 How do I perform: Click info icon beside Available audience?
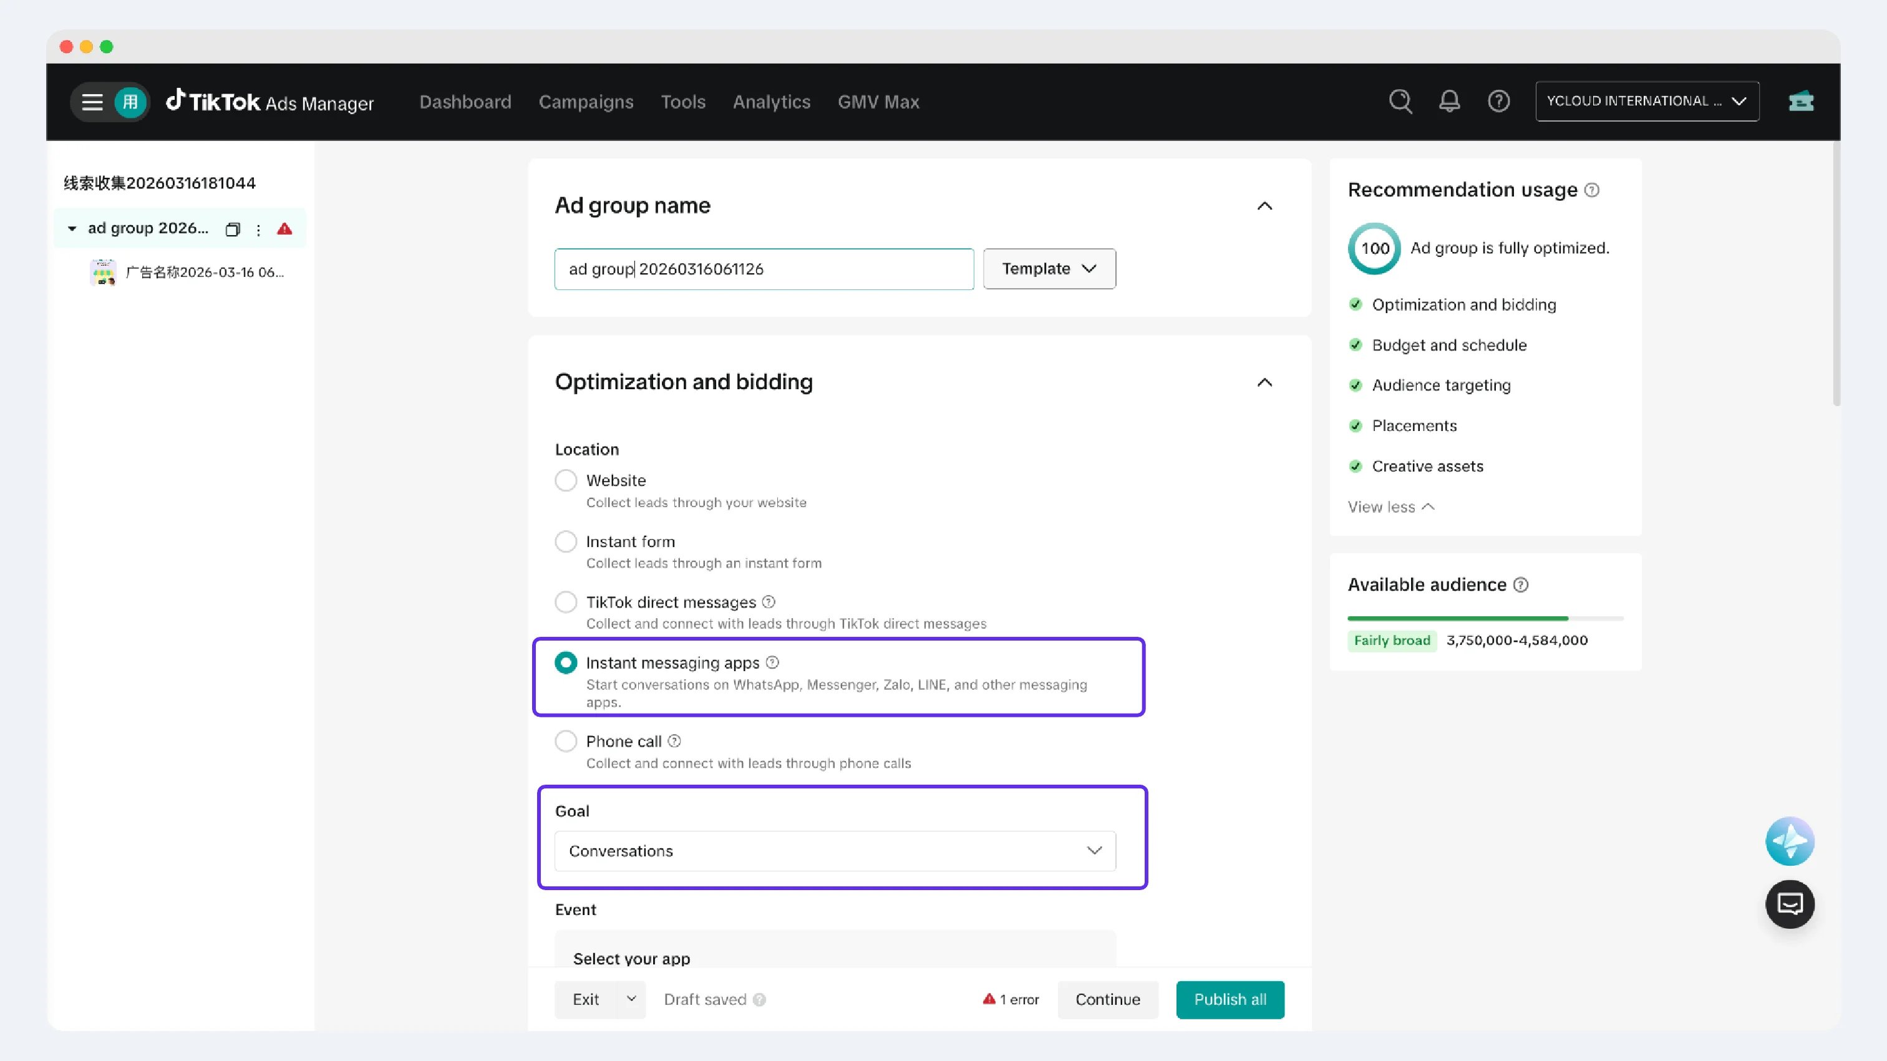pyautogui.click(x=1521, y=585)
